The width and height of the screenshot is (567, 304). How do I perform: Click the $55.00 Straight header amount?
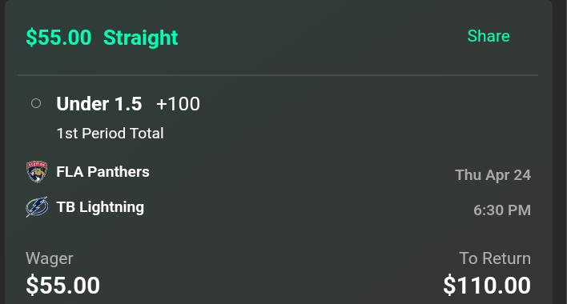pyautogui.click(x=58, y=37)
